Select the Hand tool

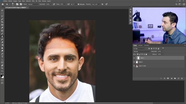pos(2,65)
